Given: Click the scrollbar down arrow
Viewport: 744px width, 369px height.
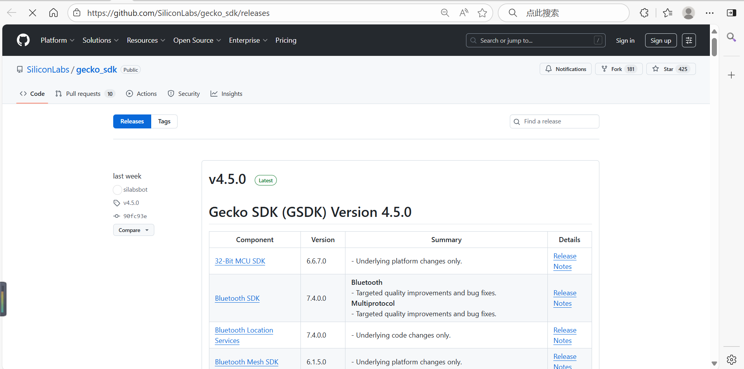Looking at the screenshot, I should point(714,364).
